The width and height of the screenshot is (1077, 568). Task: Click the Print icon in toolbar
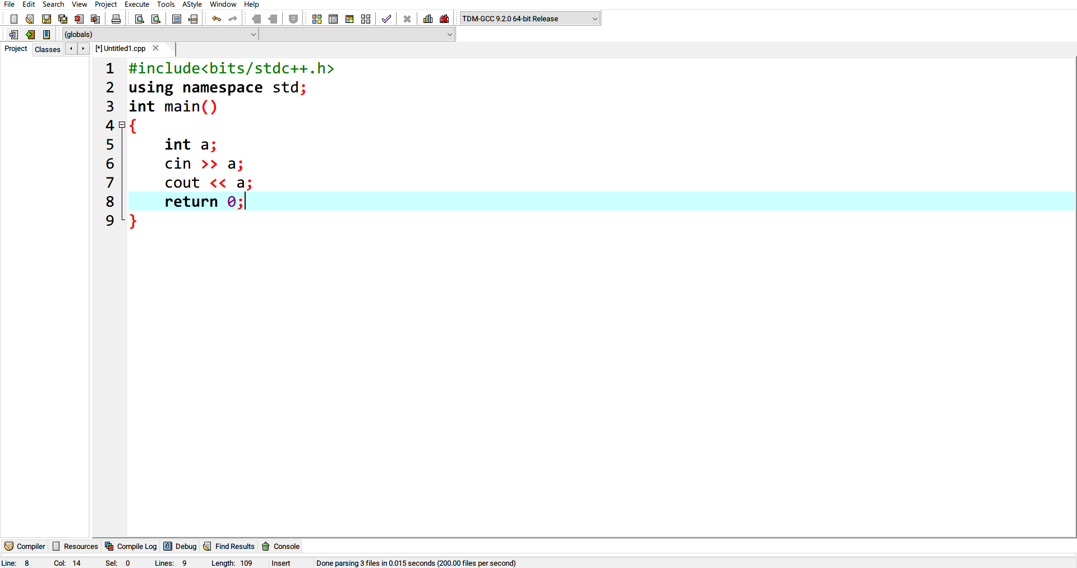(116, 19)
